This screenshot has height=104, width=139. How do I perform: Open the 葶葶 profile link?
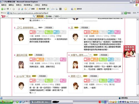coord(76,76)
